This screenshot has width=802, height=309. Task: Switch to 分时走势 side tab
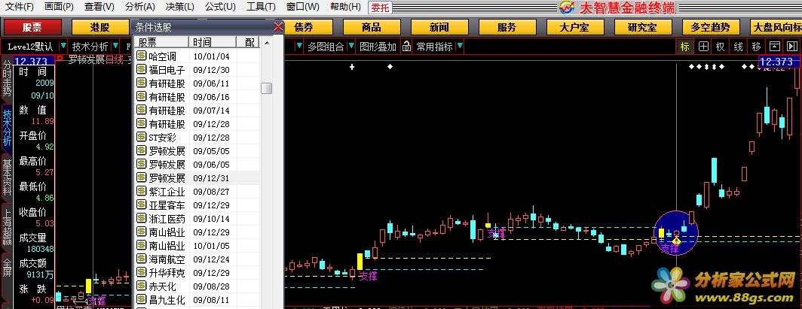[8, 78]
